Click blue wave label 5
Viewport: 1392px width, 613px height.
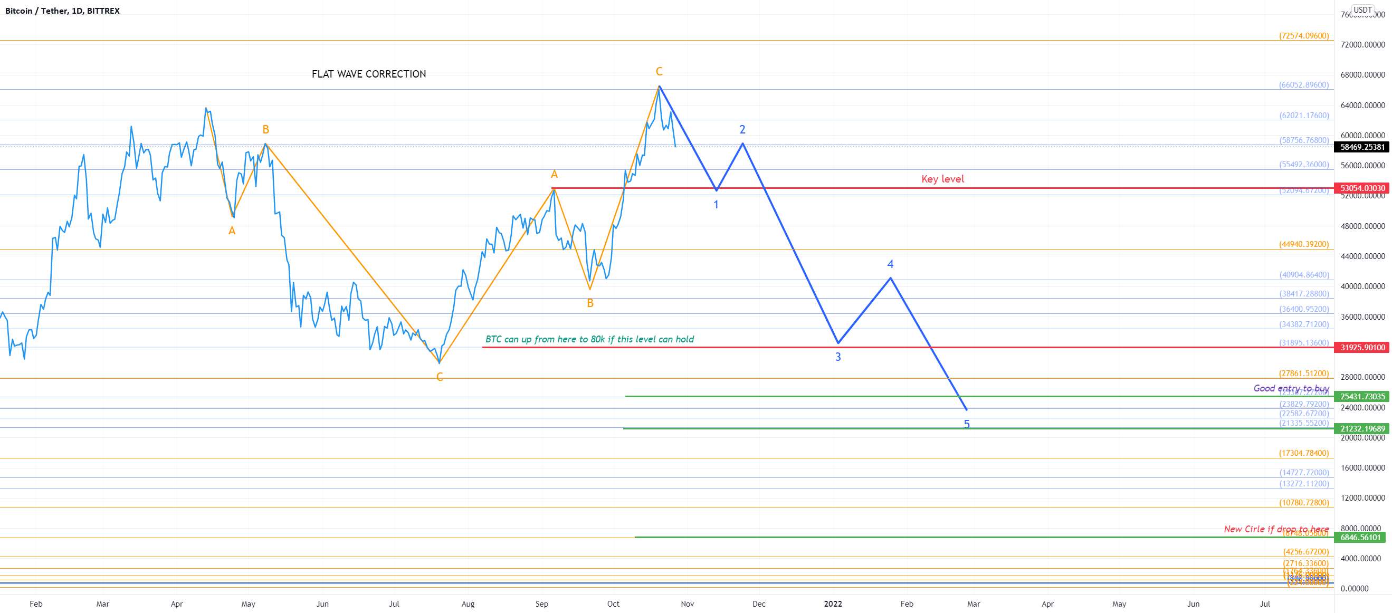(x=967, y=424)
